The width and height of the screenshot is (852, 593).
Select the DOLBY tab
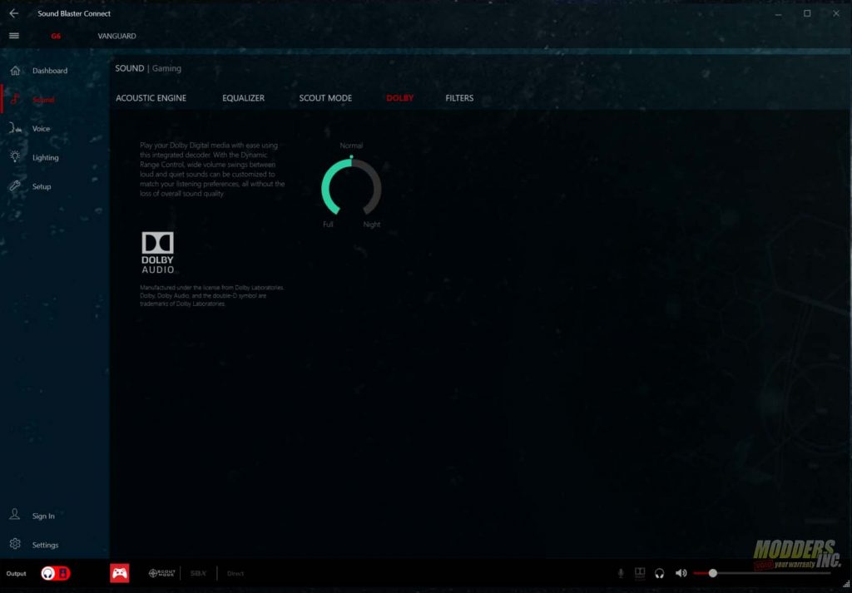(x=400, y=98)
